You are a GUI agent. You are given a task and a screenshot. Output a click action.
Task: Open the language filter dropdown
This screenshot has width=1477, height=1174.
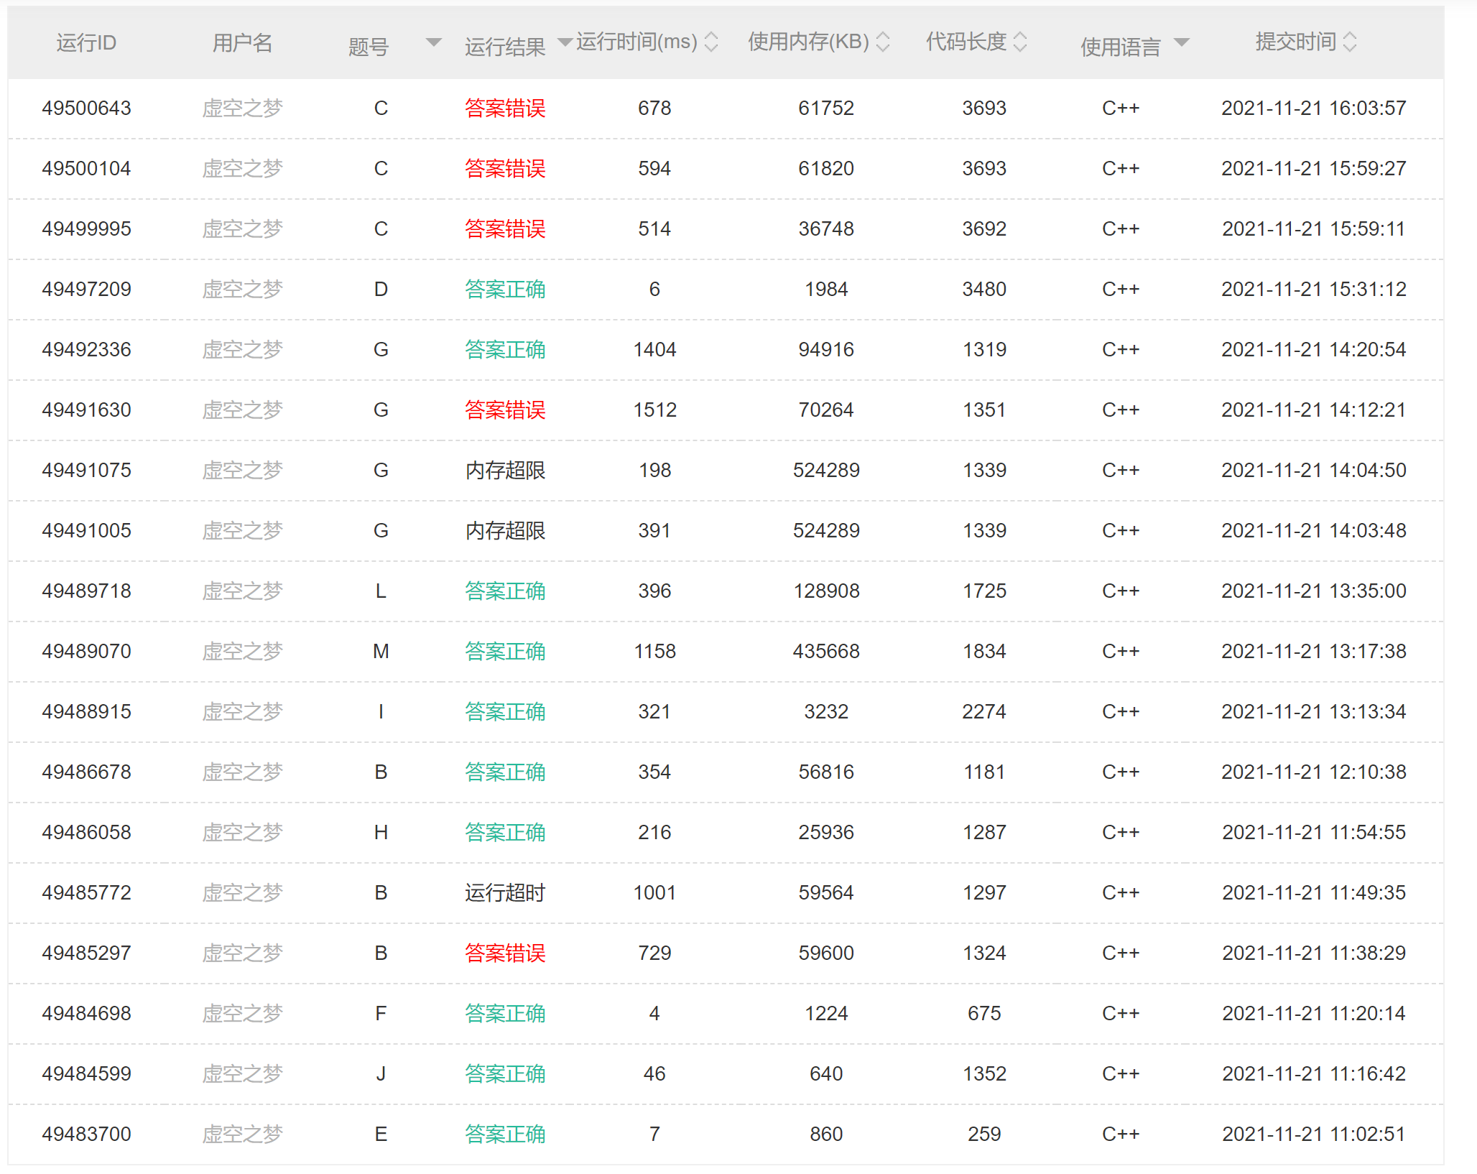tap(1181, 42)
